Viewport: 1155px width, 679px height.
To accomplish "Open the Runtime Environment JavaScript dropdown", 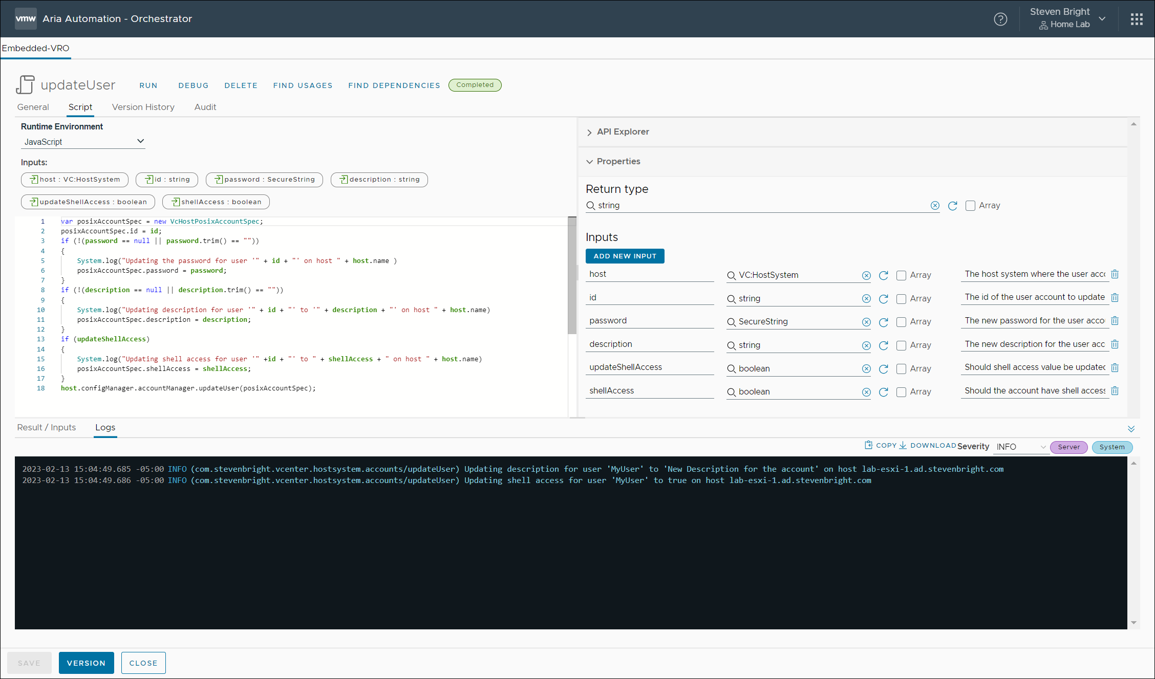I will click(83, 142).
